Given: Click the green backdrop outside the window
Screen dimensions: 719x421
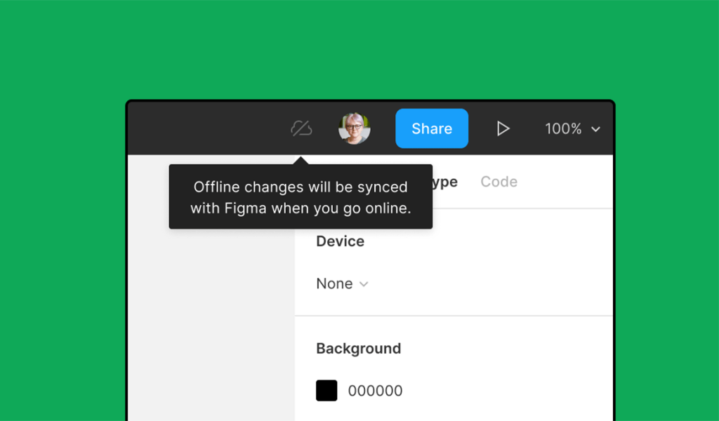Looking at the screenshot, I should (63, 210).
